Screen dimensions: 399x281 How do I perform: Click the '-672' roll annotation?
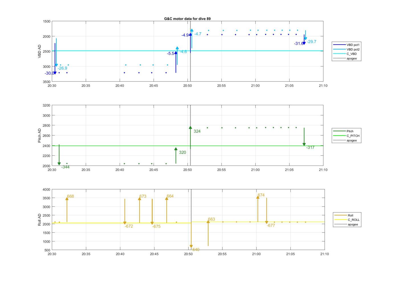(x=129, y=226)
